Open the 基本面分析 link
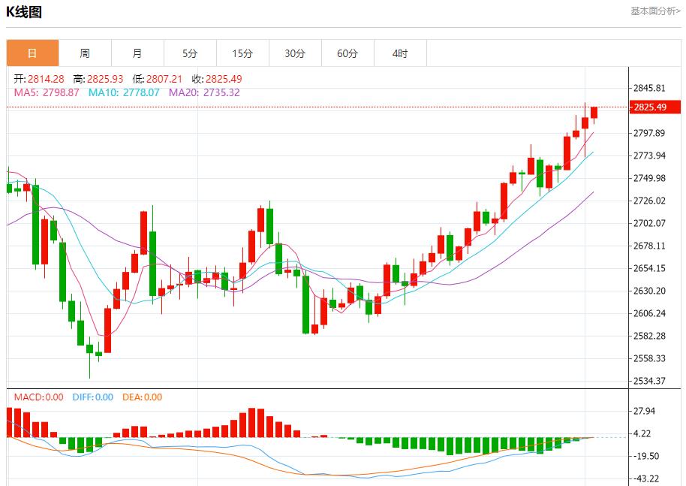The height and width of the screenshot is (486, 686). (655, 11)
